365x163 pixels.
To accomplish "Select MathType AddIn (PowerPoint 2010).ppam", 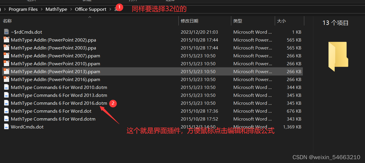I will pyautogui.click(x=55, y=64).
